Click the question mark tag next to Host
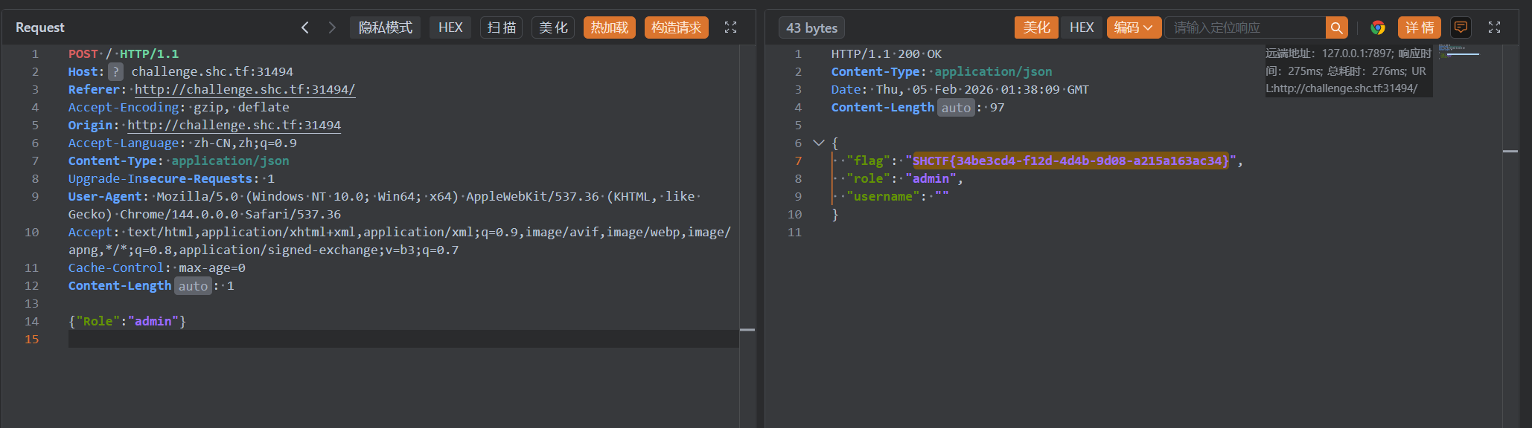Screen dimensions: 1532x428 pos(115,71)
